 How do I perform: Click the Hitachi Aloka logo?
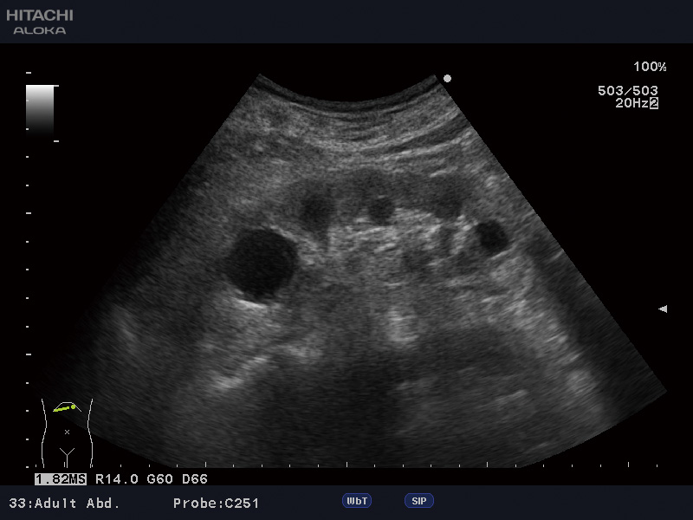(x=40, y=22)
